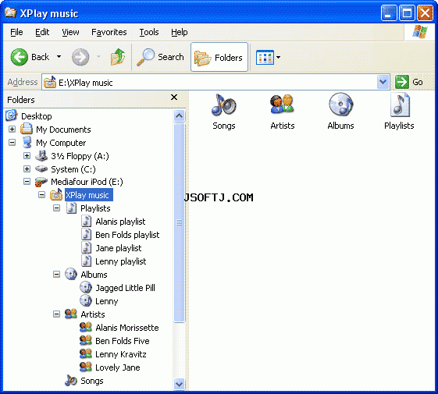This screenshot has height=394, width=438.
Task: Select Ben Folds Five artist
Action: pyautogui.click(x=123, y=341)
